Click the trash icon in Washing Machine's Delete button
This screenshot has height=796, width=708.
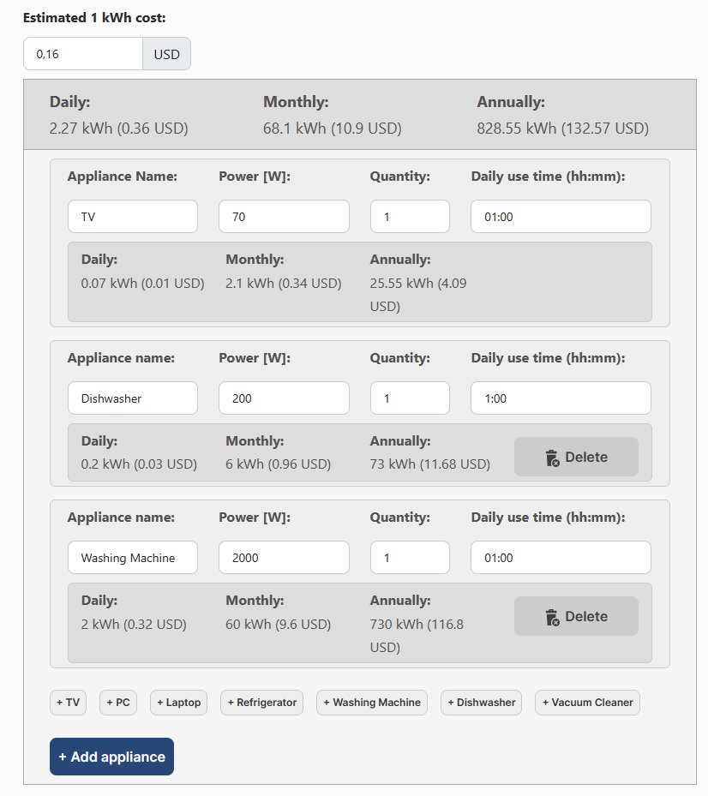click(x=552, y=617)
